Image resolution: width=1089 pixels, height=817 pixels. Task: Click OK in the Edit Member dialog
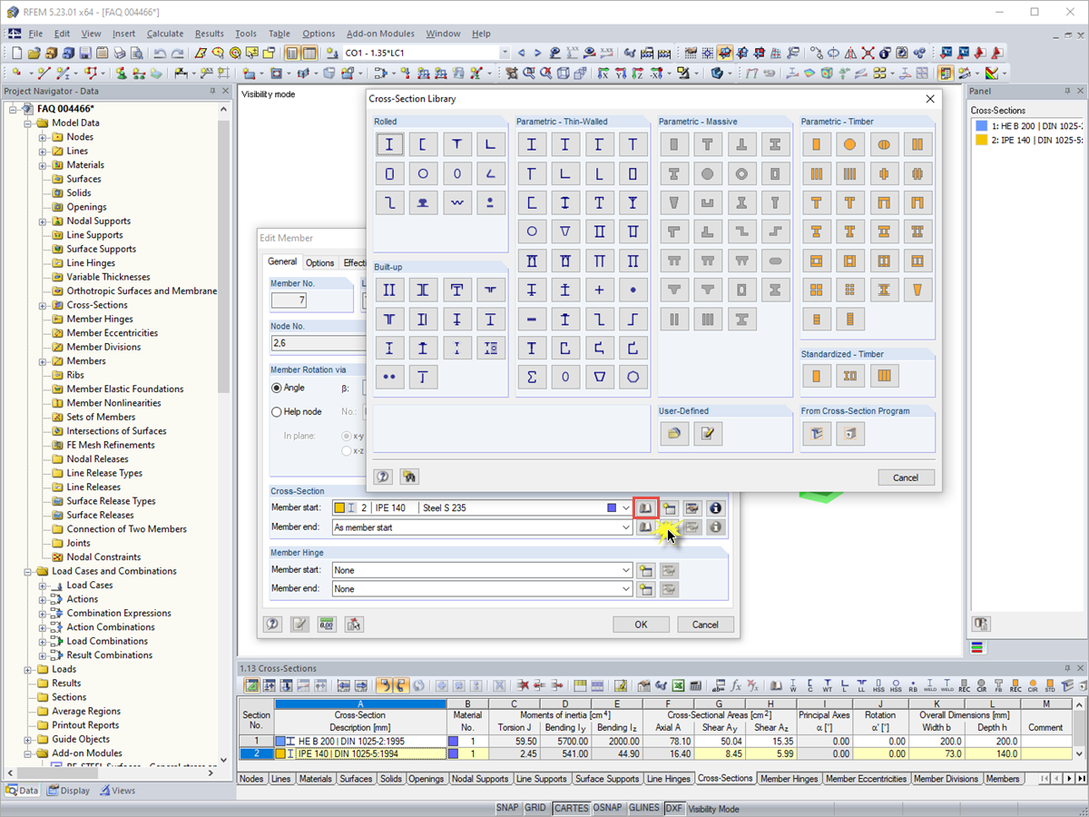641,625
